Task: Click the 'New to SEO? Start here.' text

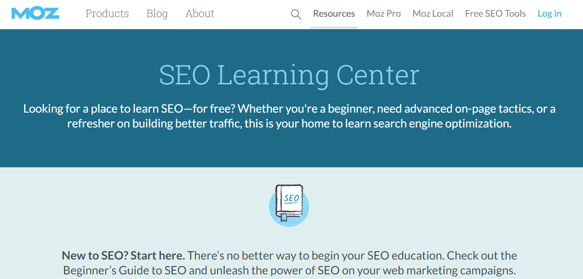Action: point(123,255)
